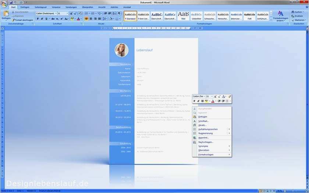
Task: Sort text using the sort icon
Action: point(114,13)
